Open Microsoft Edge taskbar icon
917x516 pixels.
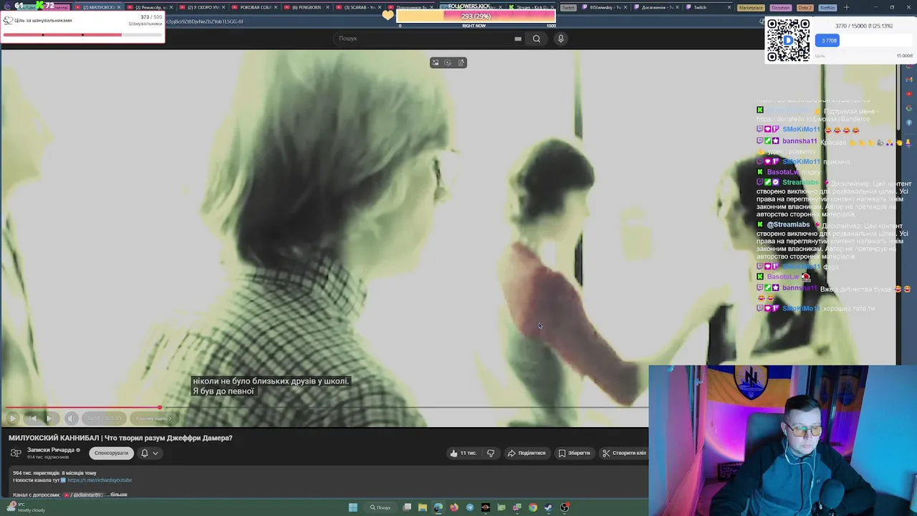[x=438, y=507]
